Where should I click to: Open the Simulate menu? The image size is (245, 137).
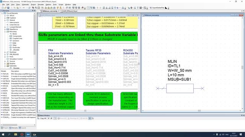(x=41, y=5)
